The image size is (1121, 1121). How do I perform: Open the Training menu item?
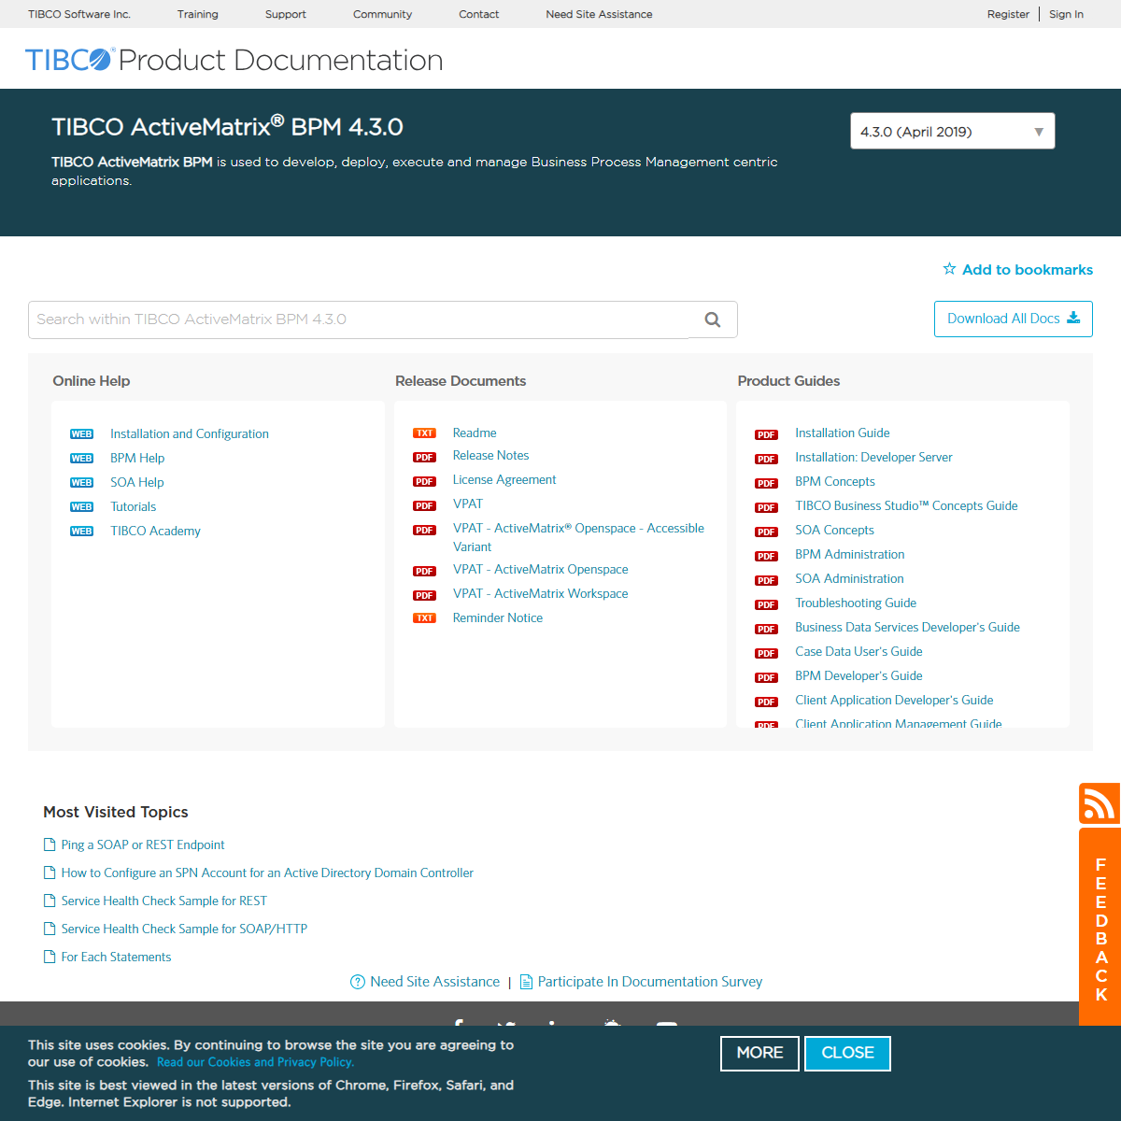click(x=198, y=14)
